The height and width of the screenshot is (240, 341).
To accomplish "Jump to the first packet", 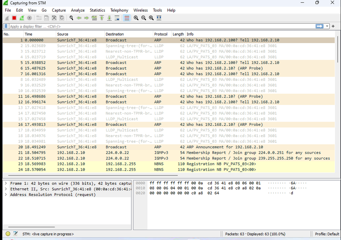I will 102,18.
